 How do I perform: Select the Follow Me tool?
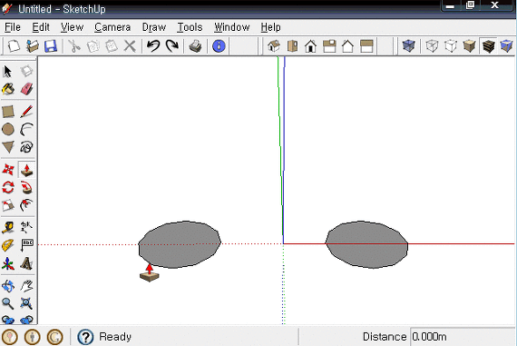click(x=26, y=187)
